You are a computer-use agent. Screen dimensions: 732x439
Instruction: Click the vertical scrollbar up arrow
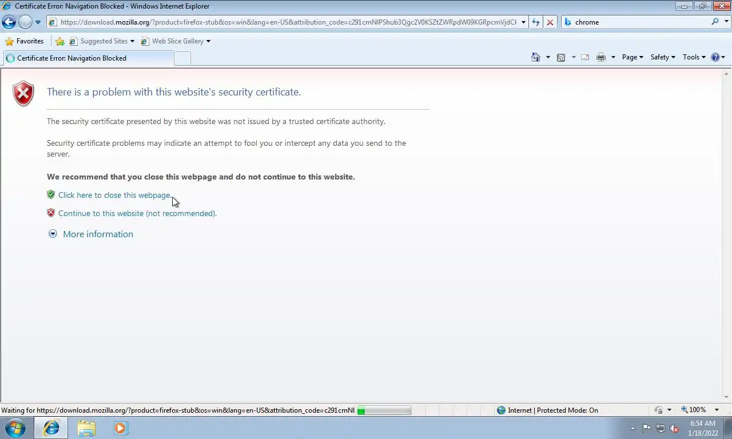[x=727, y=73]
